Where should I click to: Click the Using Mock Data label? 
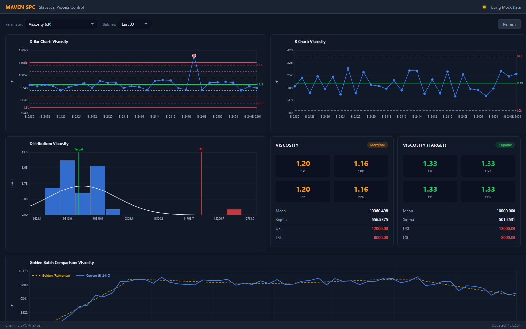pyautogui.click(x=505, y=7)
